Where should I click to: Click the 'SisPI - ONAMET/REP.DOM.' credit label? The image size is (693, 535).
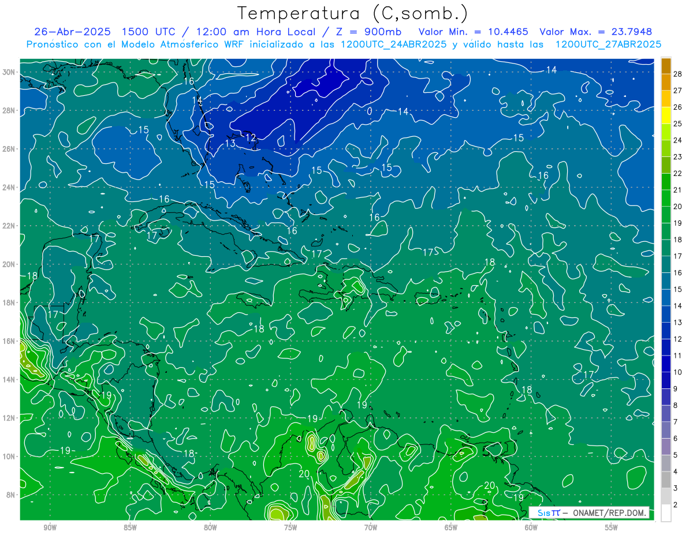(589, 512)
